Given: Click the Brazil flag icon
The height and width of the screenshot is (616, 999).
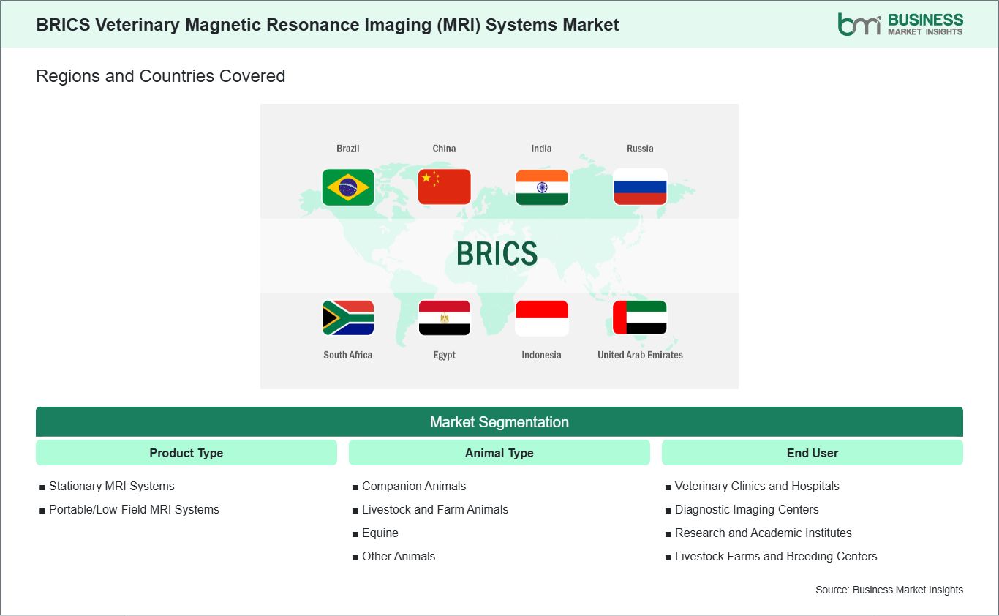Looking at the screenshot, I should click(348, 187).
